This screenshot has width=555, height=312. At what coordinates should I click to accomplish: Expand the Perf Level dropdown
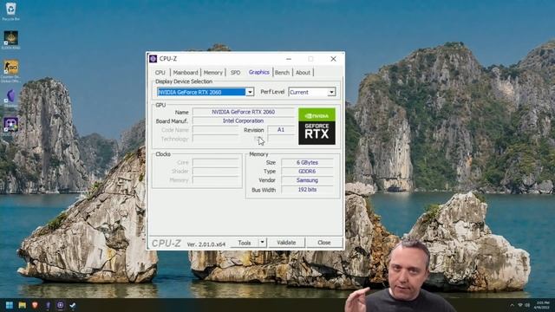331,92
